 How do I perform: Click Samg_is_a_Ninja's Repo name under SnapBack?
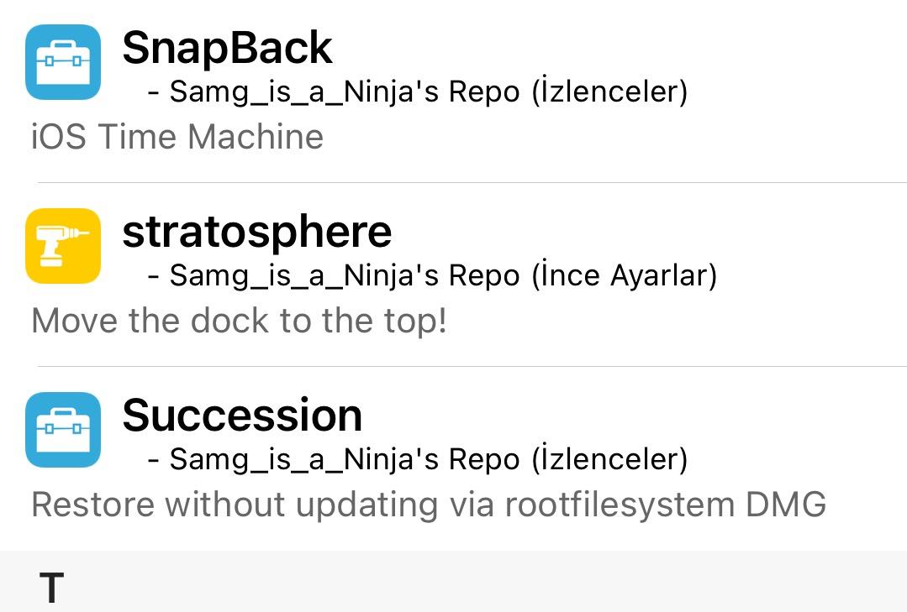(x=345, y=92)
